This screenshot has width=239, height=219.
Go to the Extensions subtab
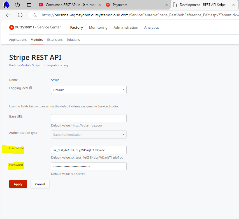pyautogui.click(x=55, y=40)
